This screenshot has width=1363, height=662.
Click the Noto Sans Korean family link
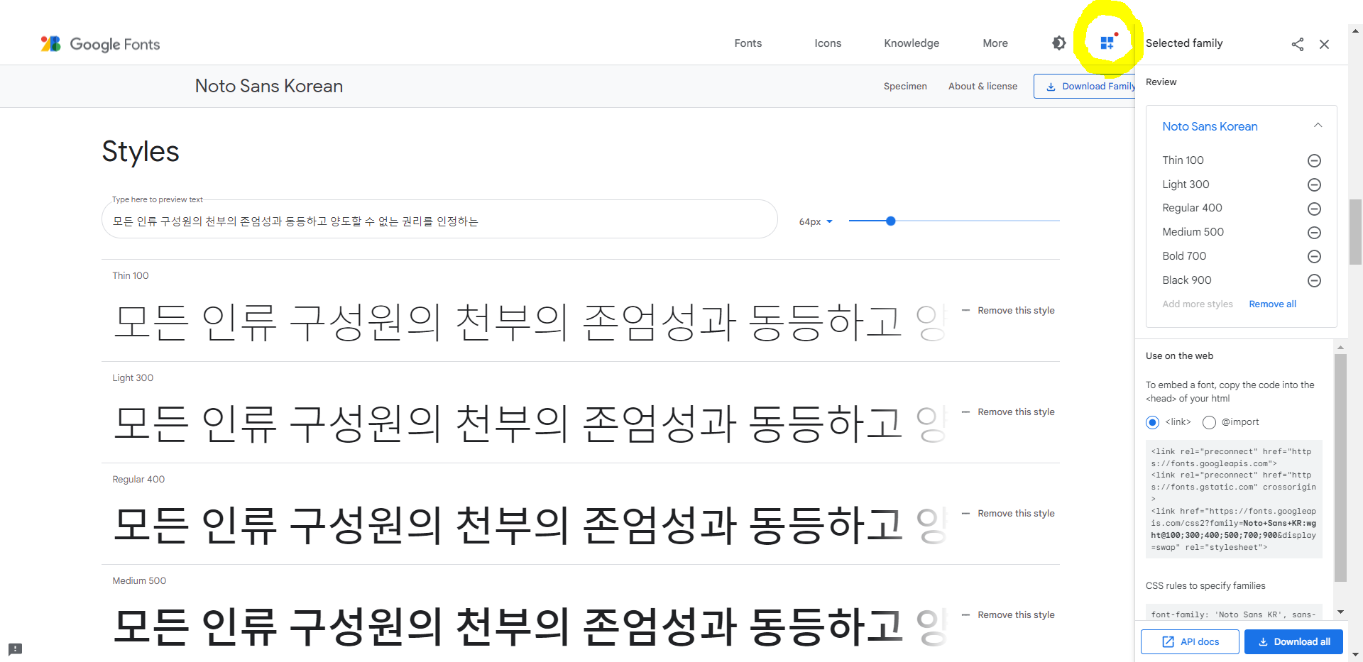tap(1210, 126)
